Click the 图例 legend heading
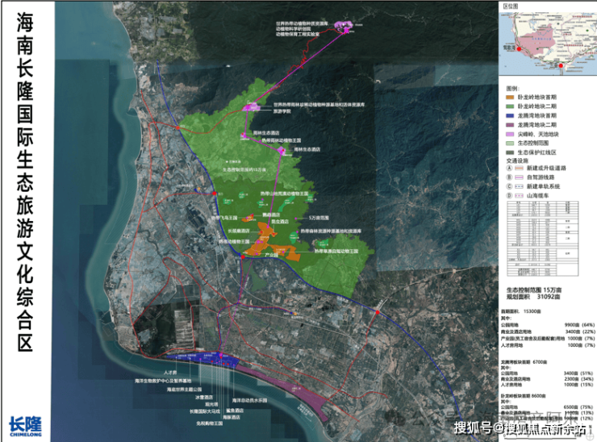Viewport: 597px width, 442px height. (512, 89)
